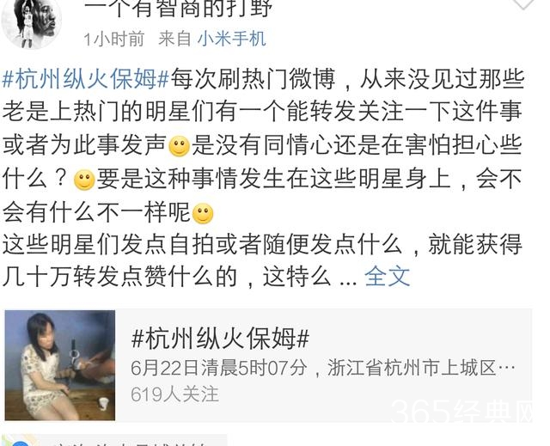Tap the smiley emoji after 或者为此事发声
The height and width of the screenshot is (446, 550).
[180, 146]
